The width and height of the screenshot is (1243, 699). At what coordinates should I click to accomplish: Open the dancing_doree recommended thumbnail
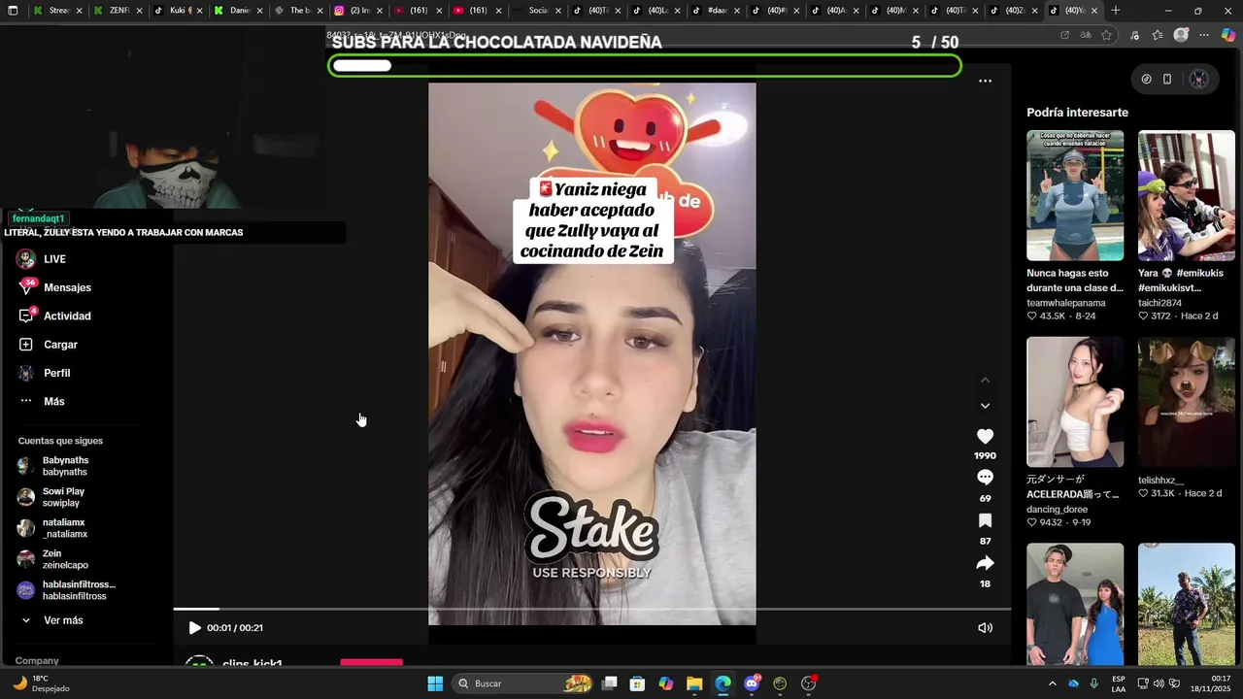tap(1075, 402)
